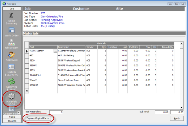Click the ellipsis button beside VISTA-128FBP
The width and height of the screenshot is (188, 126).
point(55,51)
